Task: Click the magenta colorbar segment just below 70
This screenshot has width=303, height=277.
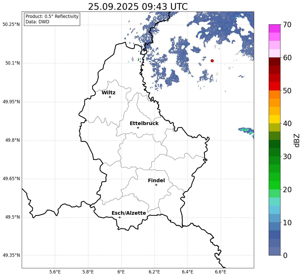Action: point(275,28)
